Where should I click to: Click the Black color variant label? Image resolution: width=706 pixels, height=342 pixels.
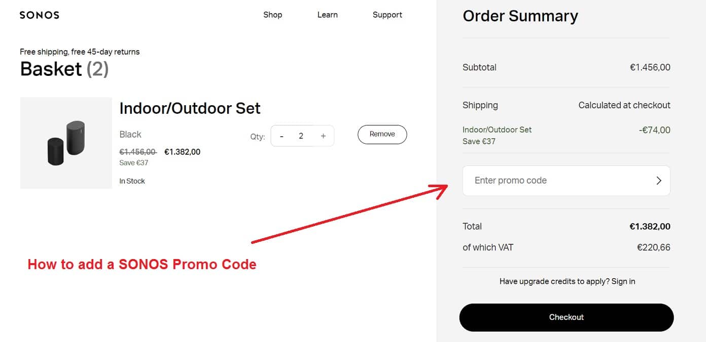click(x=130, y=134)
